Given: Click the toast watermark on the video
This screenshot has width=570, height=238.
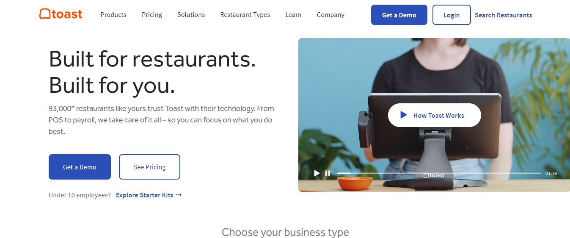Looking at the screenshot, I should pyautogui.click(x=434, y=175).
